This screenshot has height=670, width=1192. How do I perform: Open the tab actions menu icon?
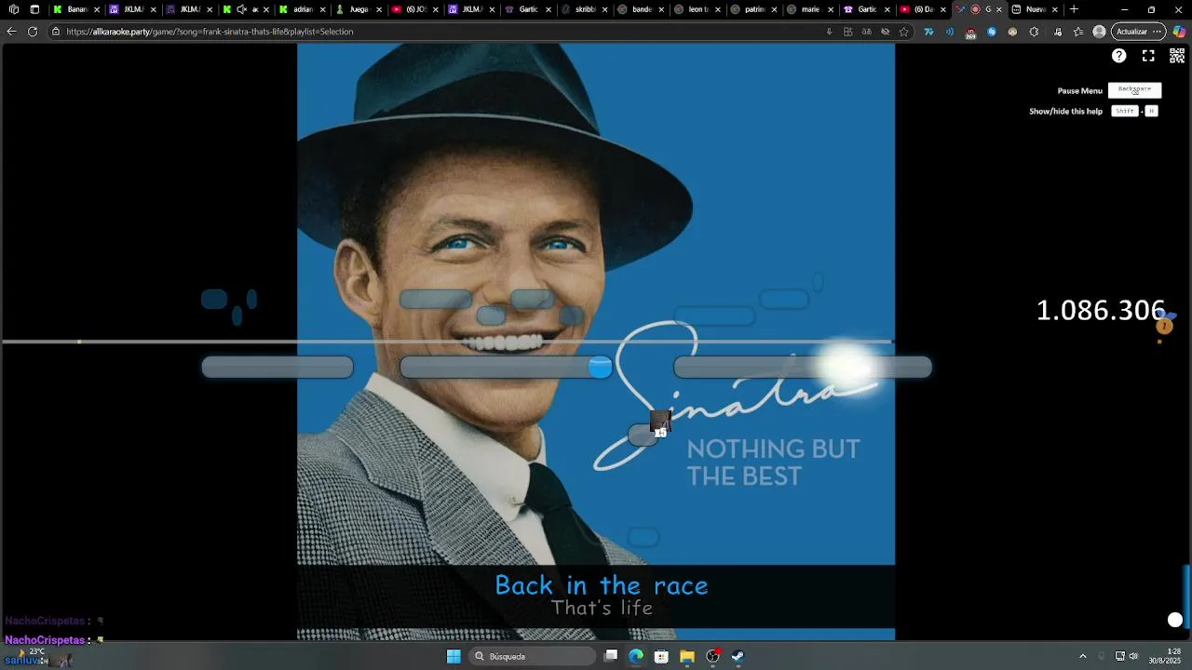point(34,9)
